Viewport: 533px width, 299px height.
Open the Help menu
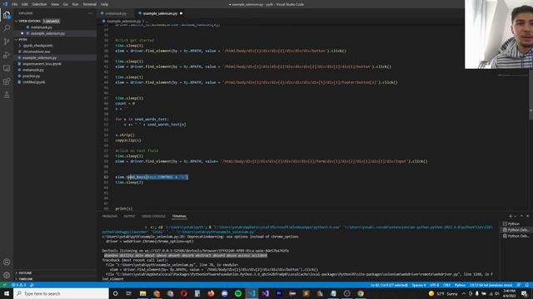click(104, 4)
